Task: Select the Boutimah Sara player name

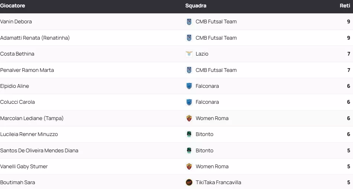Action: tap(17, 182)
